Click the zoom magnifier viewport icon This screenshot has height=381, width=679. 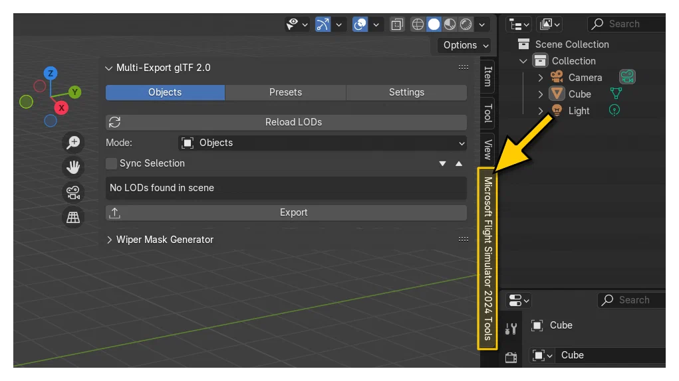pos(73,142)
